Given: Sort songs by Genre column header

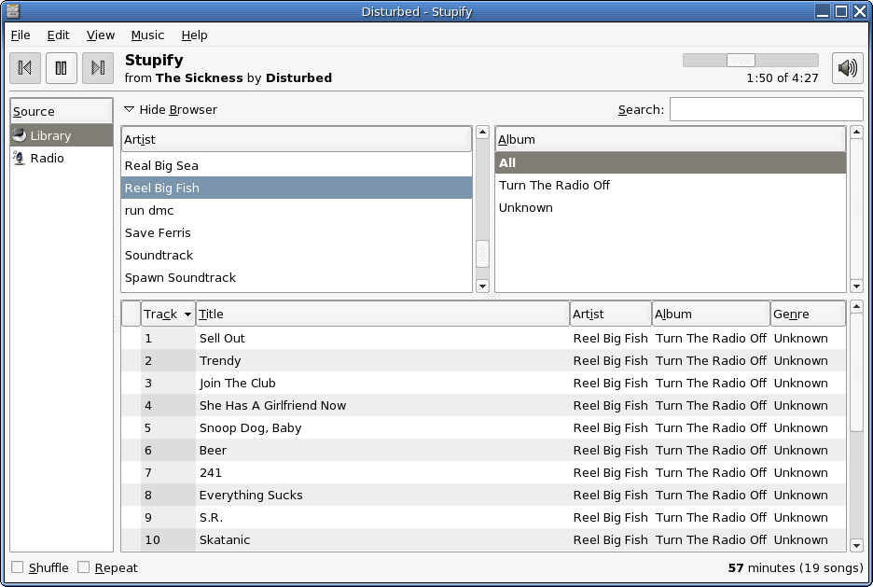Looking at the screenshot, I should coord(808,314).
